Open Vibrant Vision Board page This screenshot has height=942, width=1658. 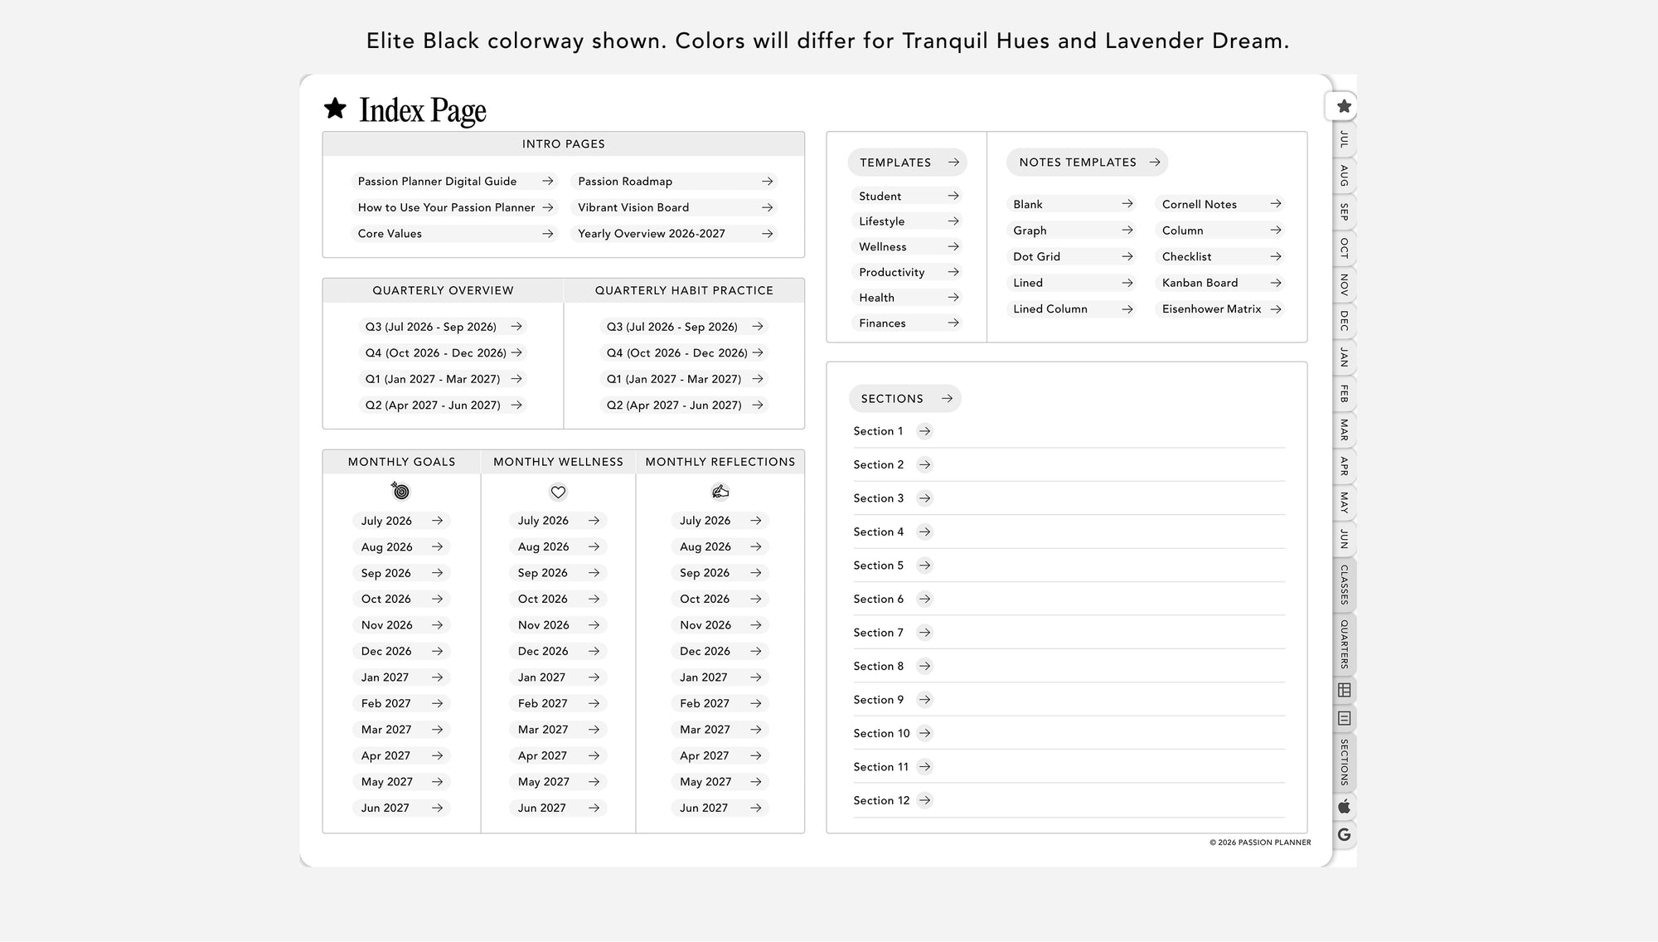pos(673,207)
